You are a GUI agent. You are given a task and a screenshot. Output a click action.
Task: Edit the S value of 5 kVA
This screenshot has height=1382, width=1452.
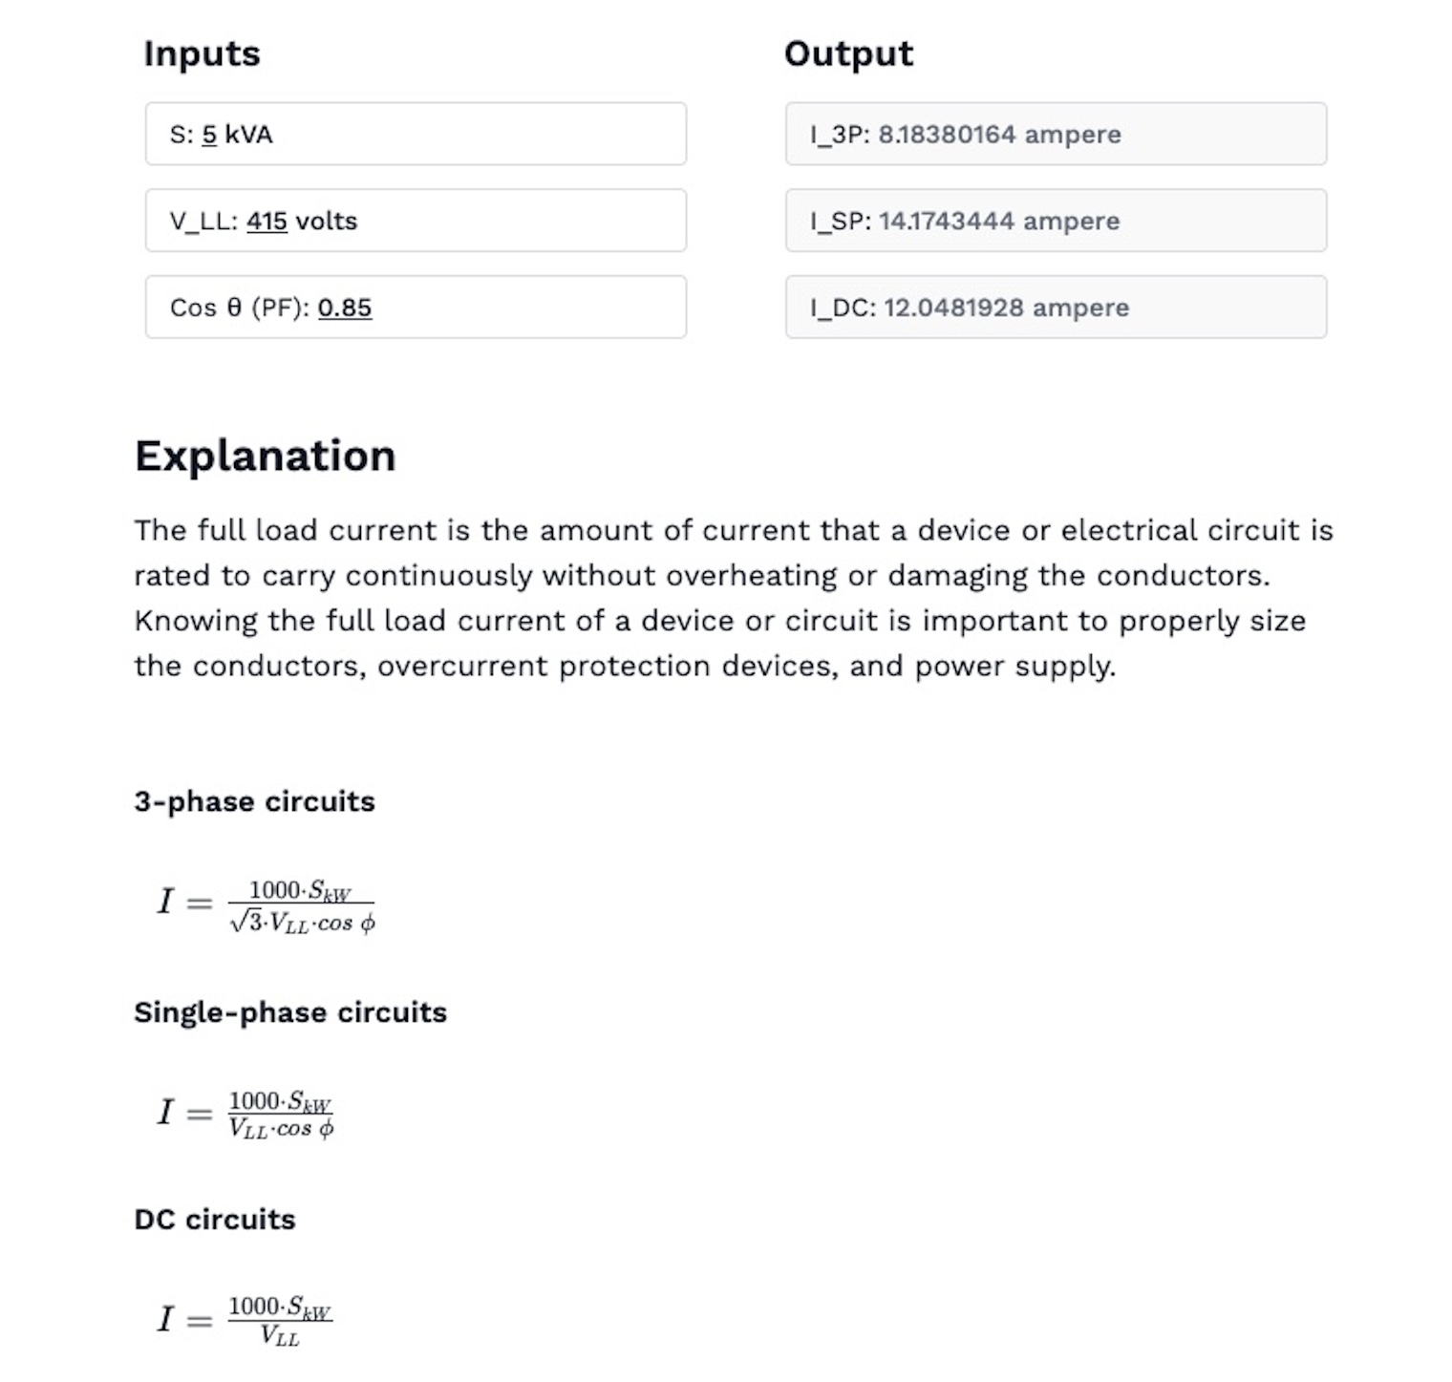point(416,134)
